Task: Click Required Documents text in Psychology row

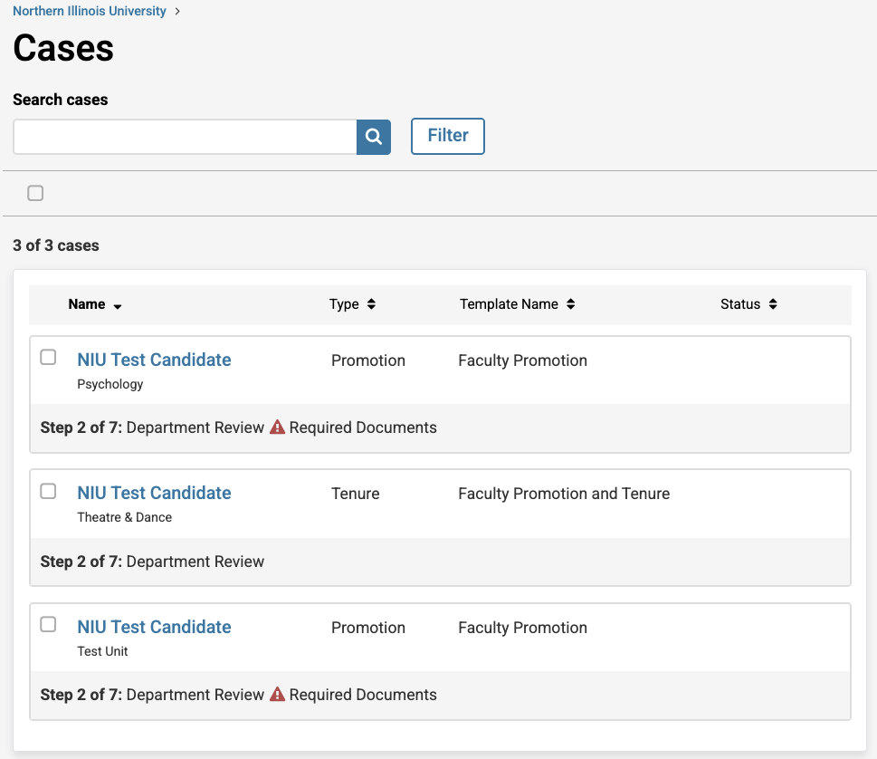Action: pos(363,428)
